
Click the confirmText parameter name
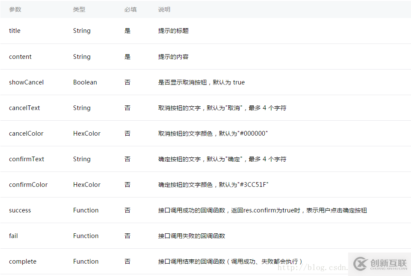click(27, 159)
